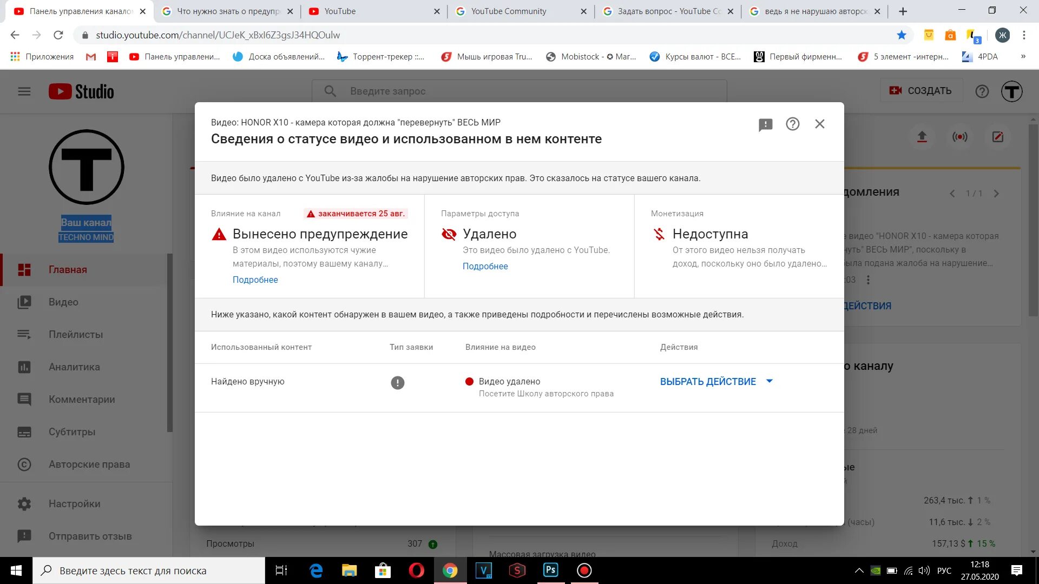The image size is (1039, 584).
Task: Click the СОЗДАТЬ button in top bar
Action: [920, 91]
